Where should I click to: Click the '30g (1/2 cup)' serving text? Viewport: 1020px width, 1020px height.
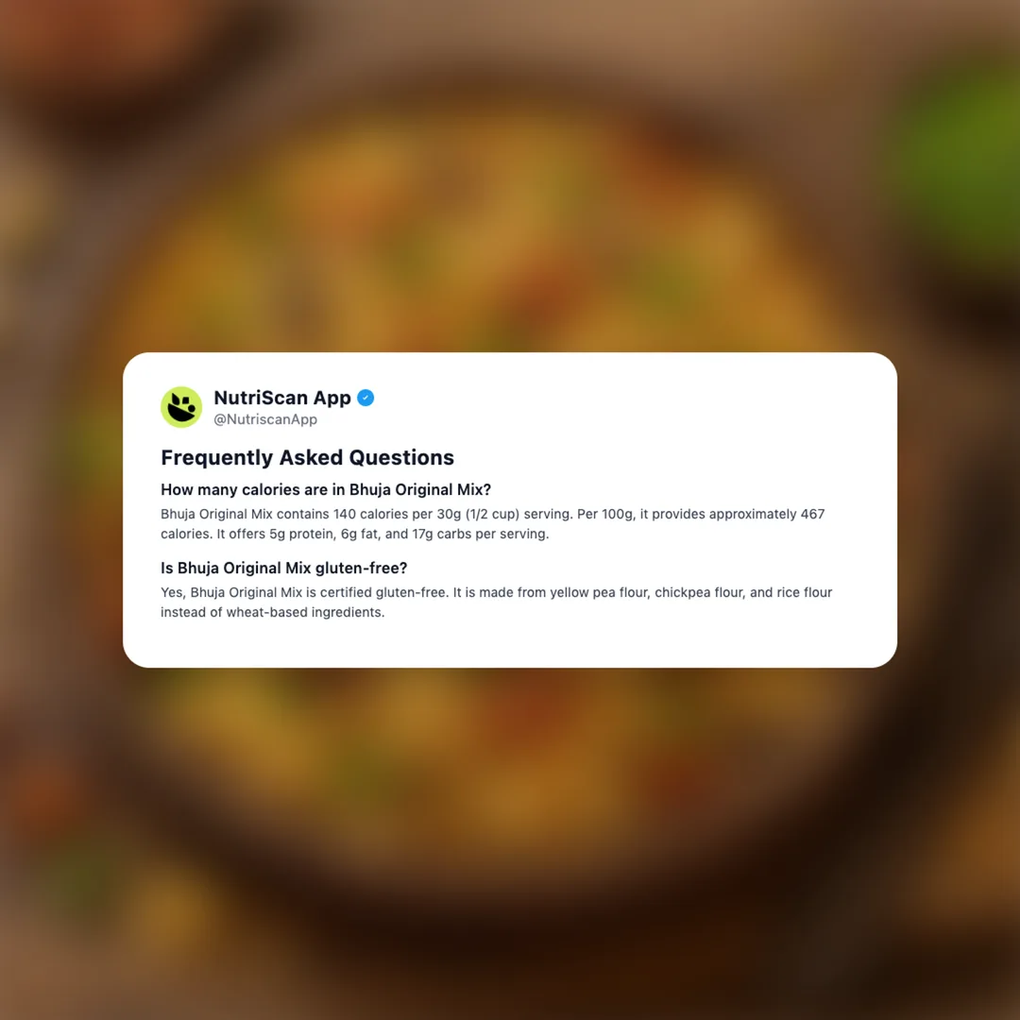(x=478, y=514)
